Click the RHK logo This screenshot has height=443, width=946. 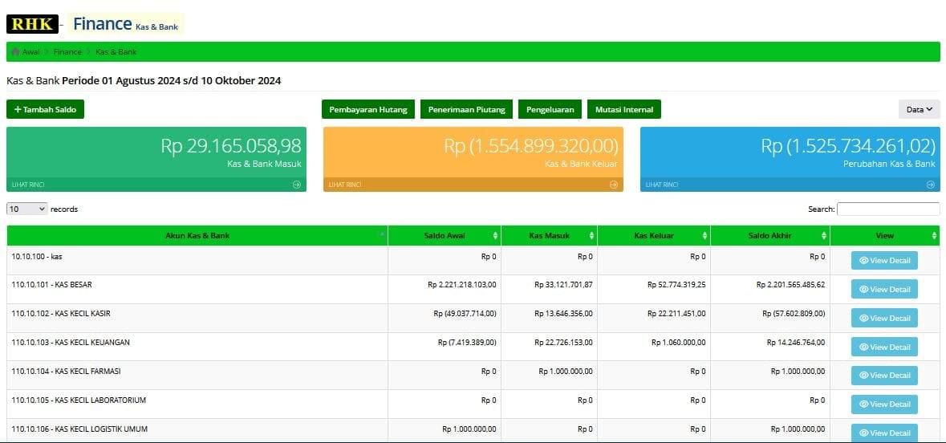tap(32, 24)
